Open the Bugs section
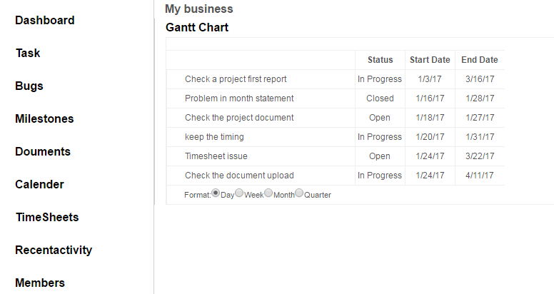Viewport: 554px width, 294px height. click(29, 86)
